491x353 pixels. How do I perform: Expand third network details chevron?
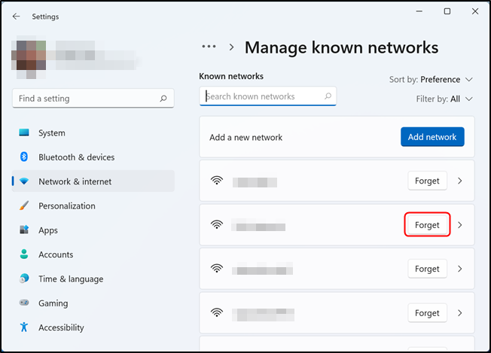coord(459,269)
